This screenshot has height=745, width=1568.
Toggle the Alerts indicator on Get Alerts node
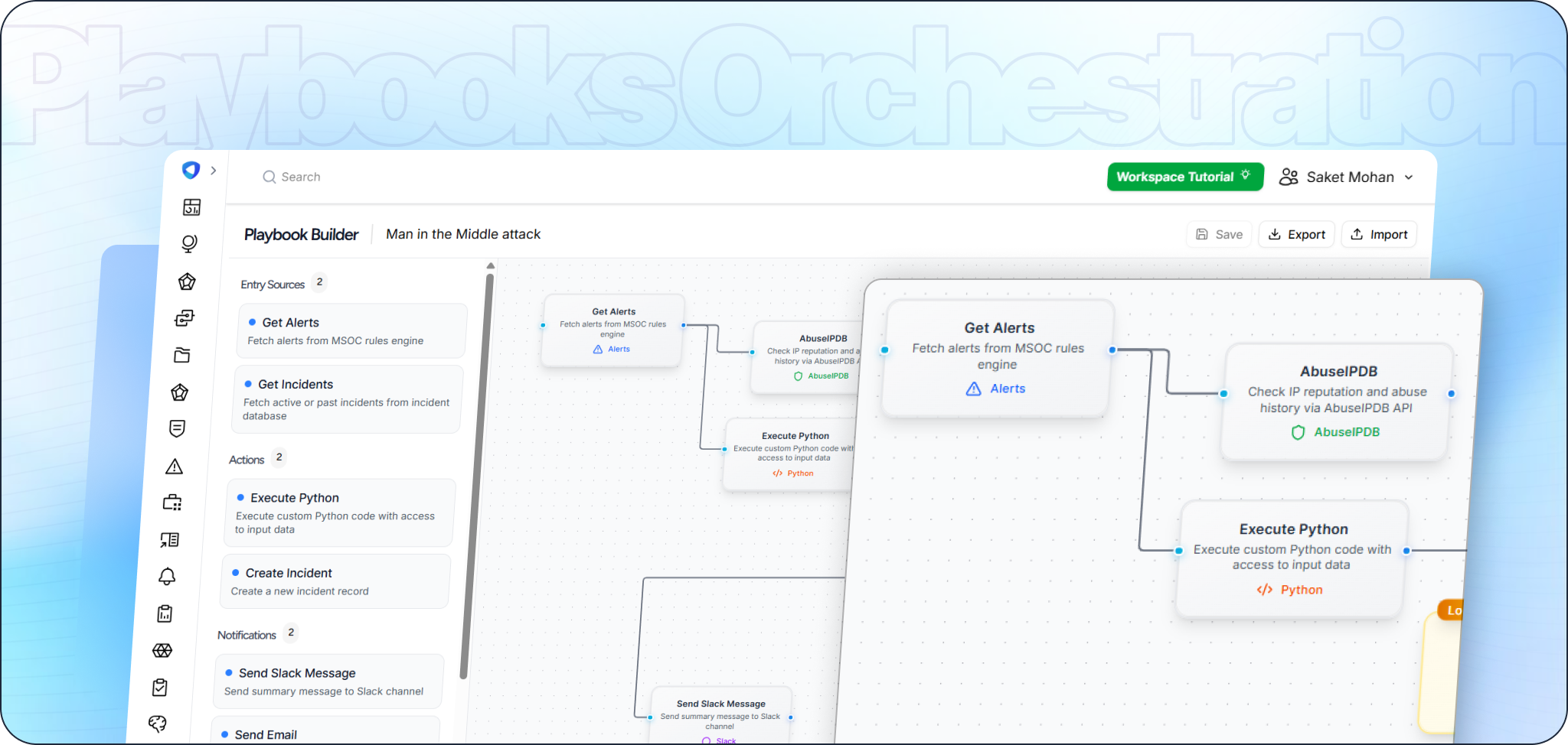pyautogui.click(x=996, y=389)
